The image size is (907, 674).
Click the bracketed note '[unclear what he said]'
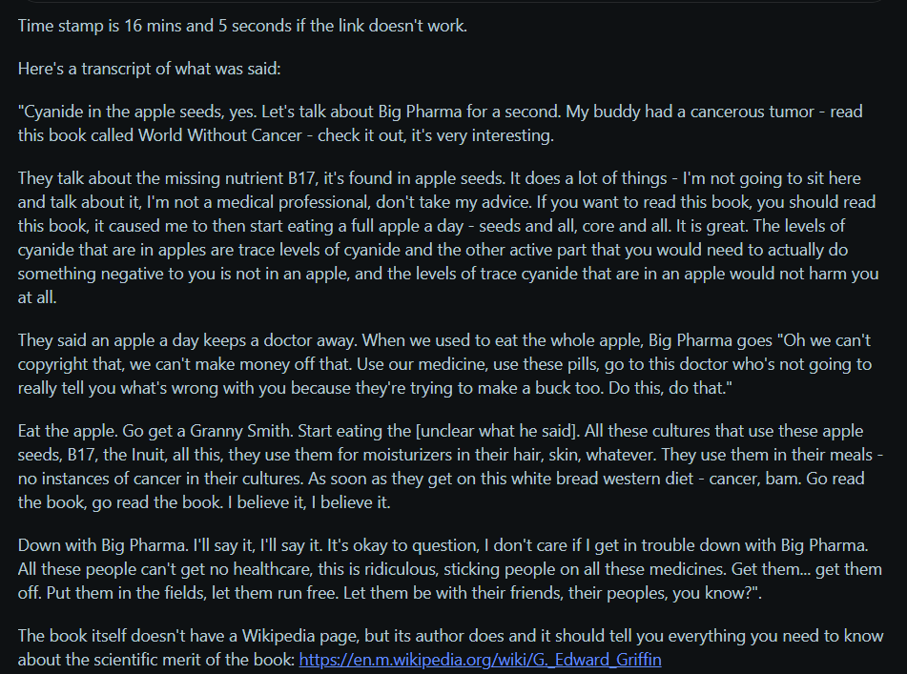click(x=498, y=431)
